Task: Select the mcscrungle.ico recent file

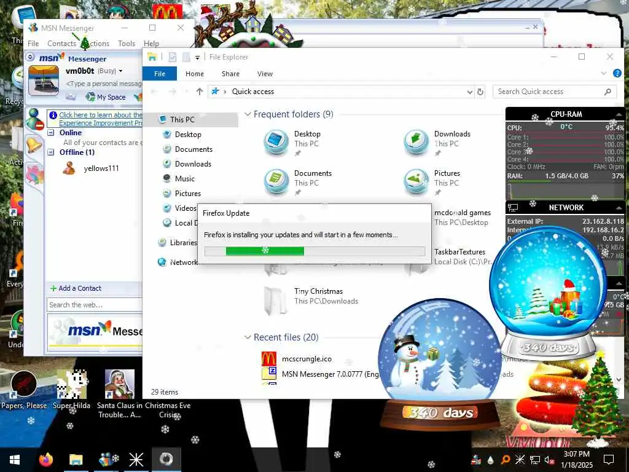Action: click(297, 358)
